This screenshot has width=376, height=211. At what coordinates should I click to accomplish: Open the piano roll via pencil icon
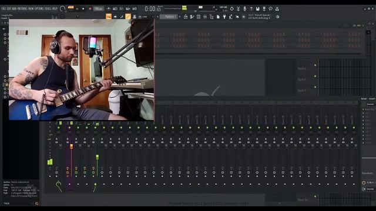192,17
